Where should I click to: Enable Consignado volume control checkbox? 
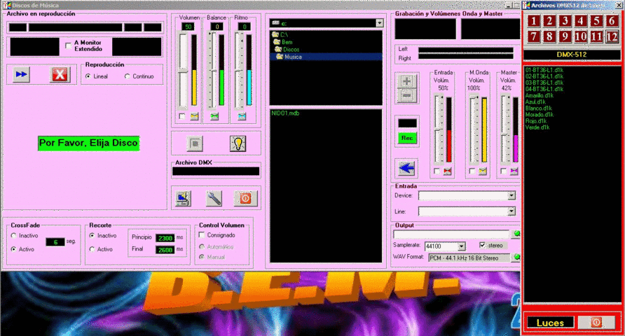[x=202, y=235]
